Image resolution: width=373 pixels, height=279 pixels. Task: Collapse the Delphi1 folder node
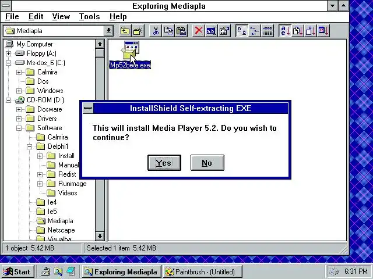coord(29,146)
